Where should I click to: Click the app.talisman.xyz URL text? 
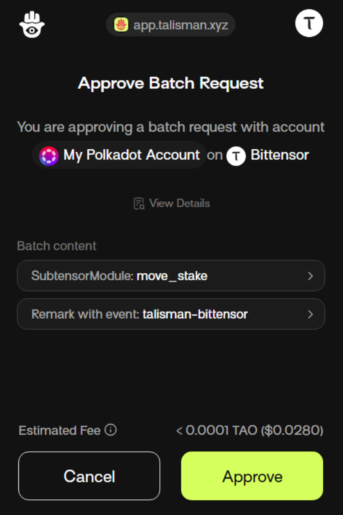(x=181, y=25)
